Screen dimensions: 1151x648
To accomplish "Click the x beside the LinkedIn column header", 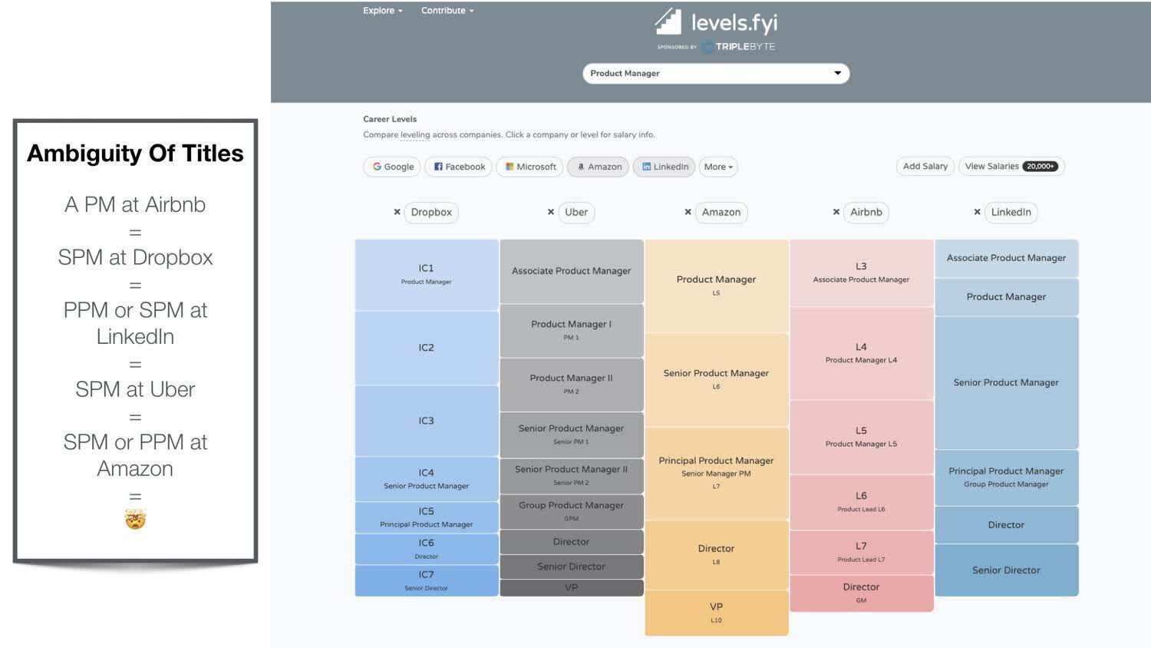I will [x=977, y=212].
